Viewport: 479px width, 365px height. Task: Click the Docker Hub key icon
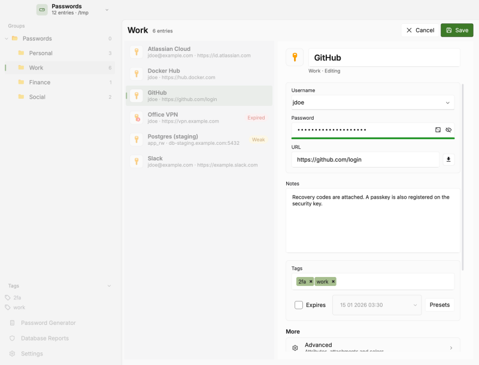(137, 74)
